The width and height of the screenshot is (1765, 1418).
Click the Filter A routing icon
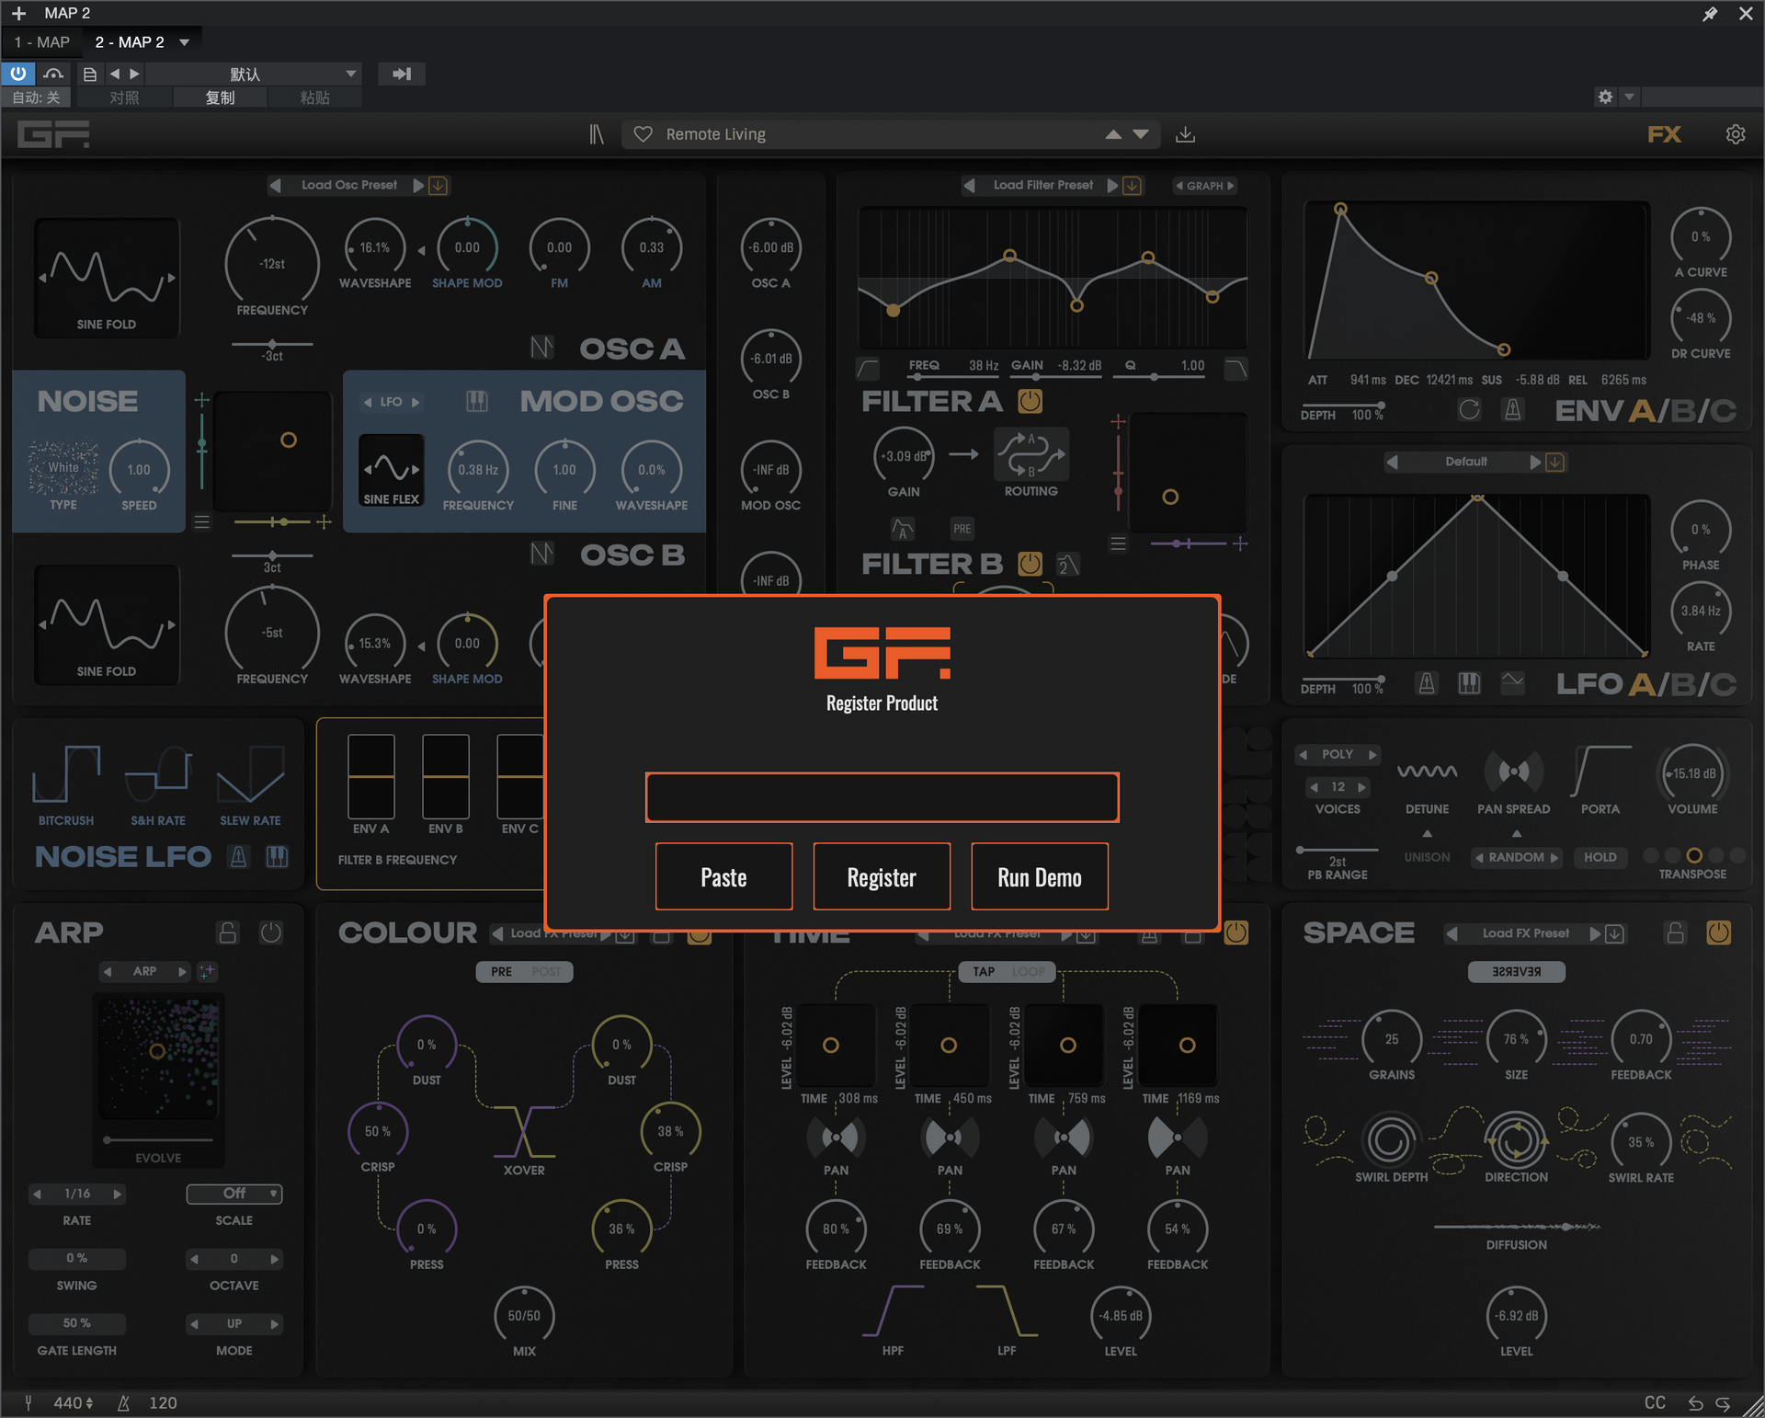click(x=1031, y=454)
